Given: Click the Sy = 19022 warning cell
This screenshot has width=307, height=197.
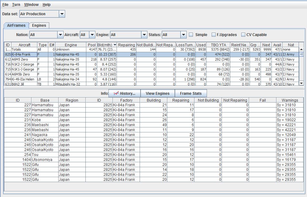Looking at the screenshot, I should 290,120.
